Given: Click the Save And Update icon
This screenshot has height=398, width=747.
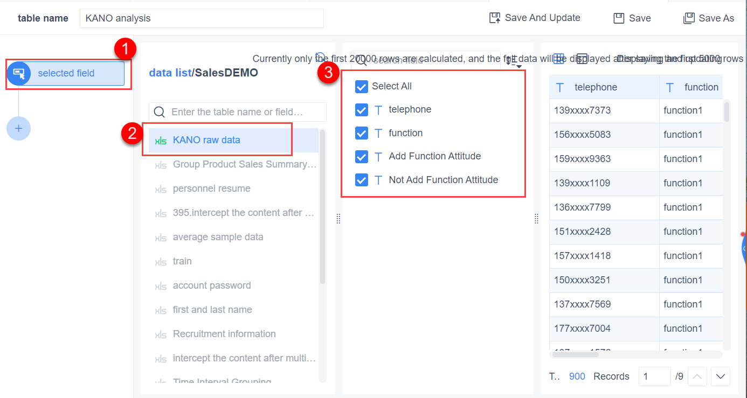Looking at the screenshot, I should pyautogui.click(x=495, y=18).
